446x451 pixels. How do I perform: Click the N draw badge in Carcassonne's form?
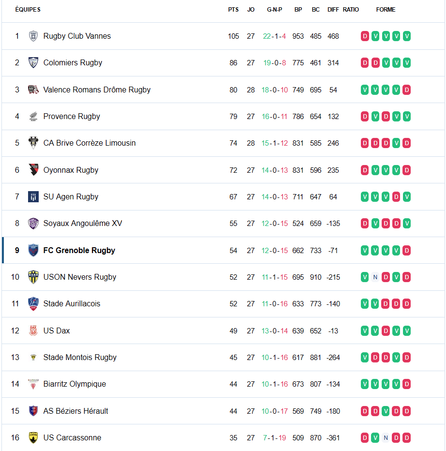click(386, 438)
